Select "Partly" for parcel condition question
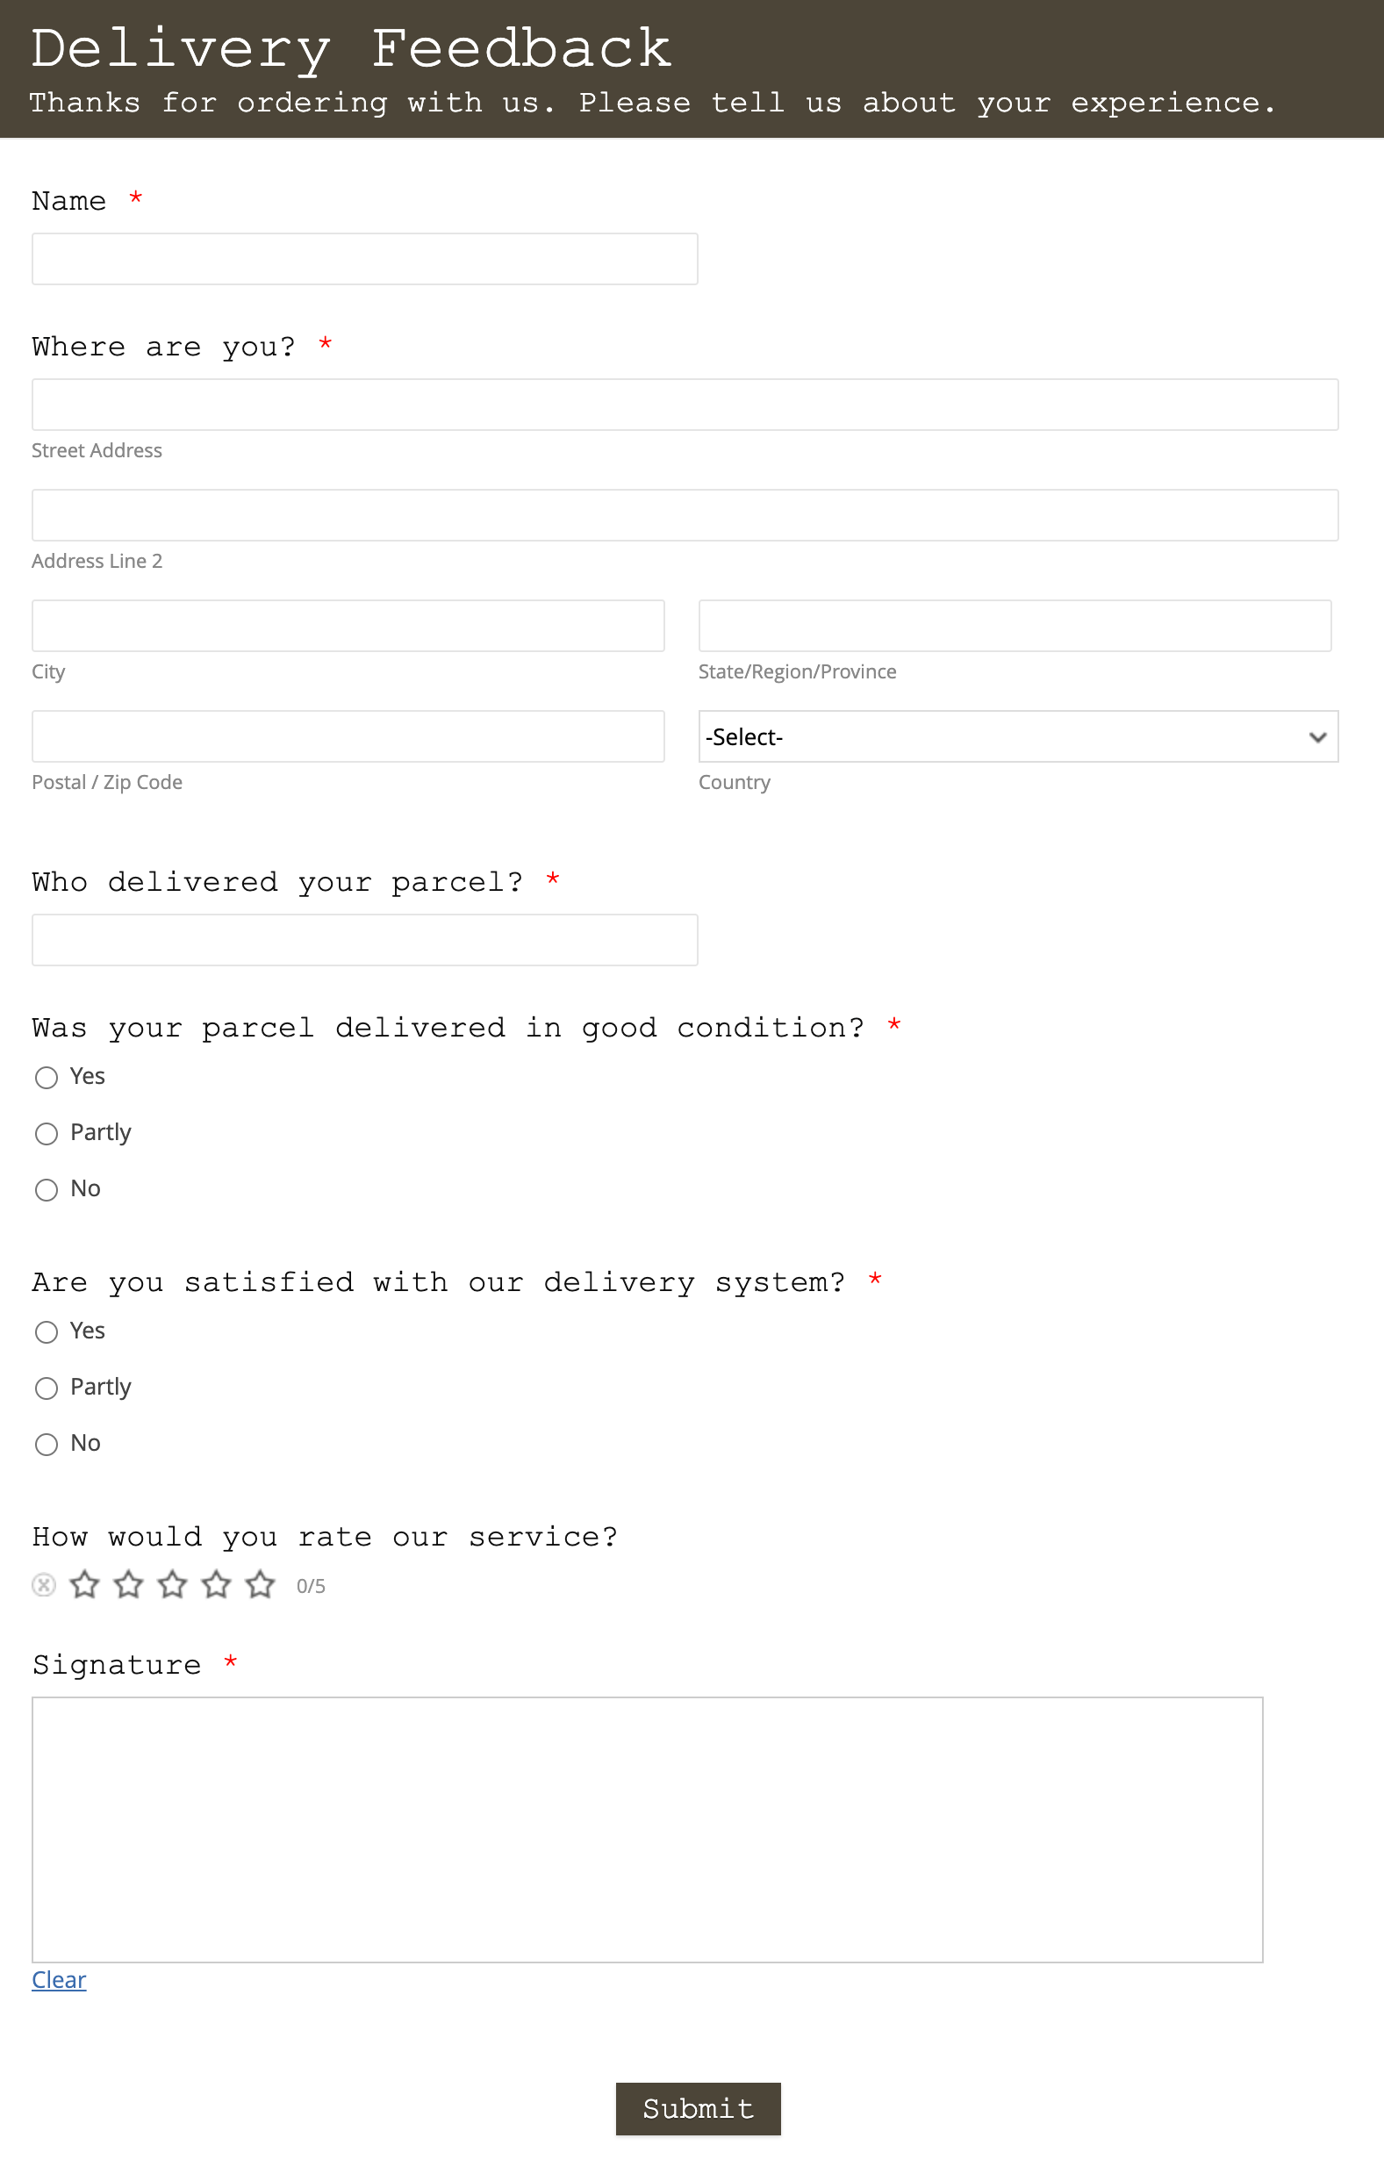 pyautogui.click(x=46, y=1134)
